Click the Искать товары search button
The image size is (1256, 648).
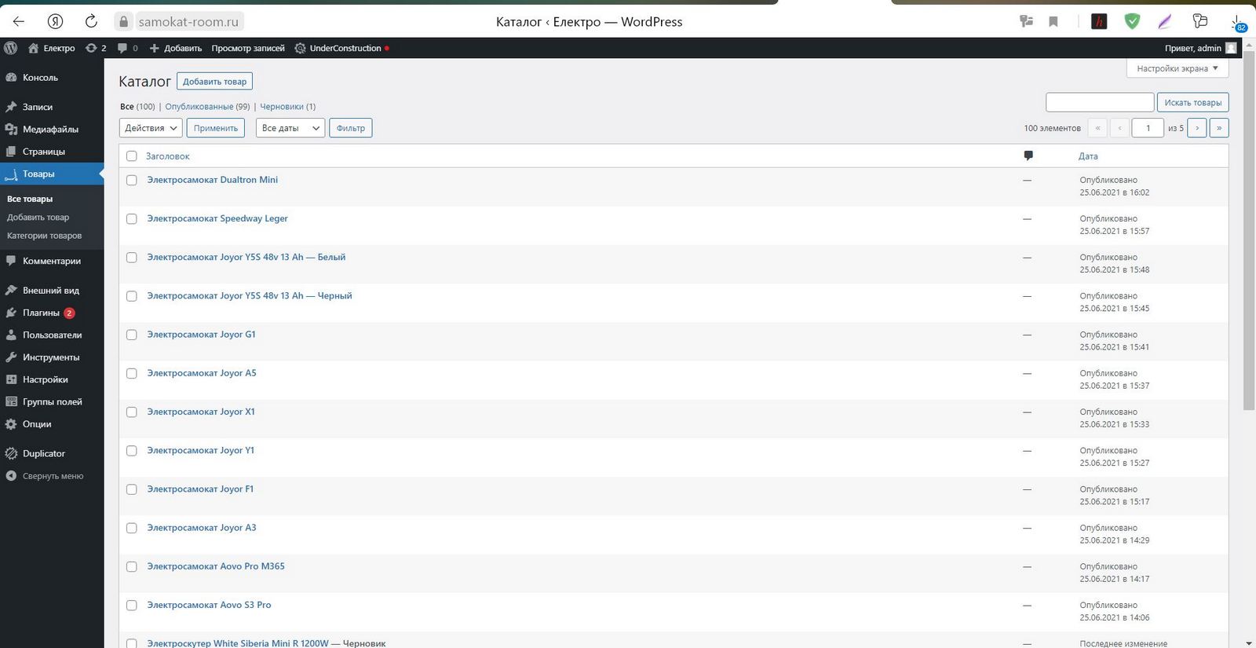tap(1192, 102)
